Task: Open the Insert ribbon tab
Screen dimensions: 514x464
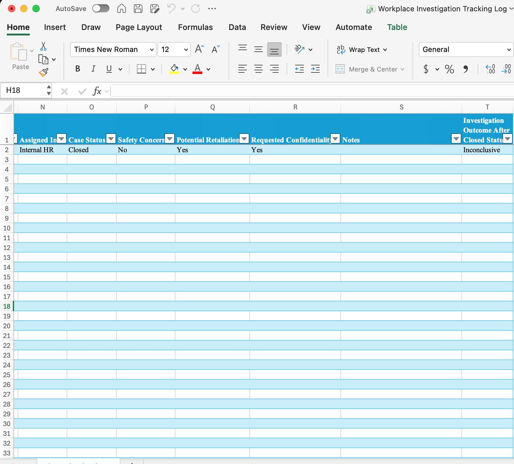Action: tap(55, 27)
